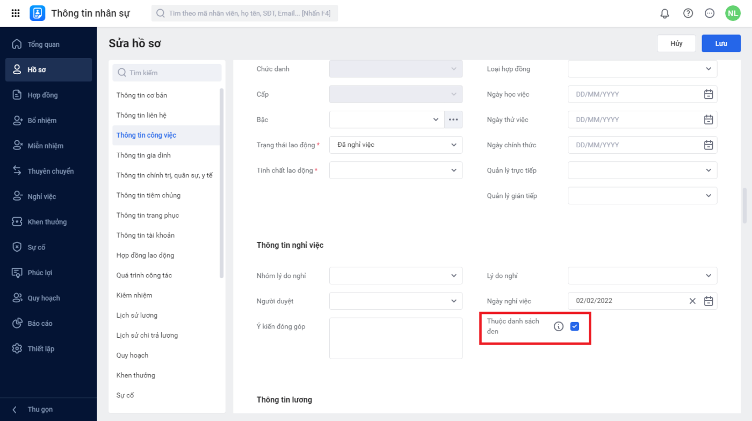The width and height of the screenshot is (752, 421).
Task: Collapse the sidebar with Thu gọn arrow
Action: tap(15, 409)
